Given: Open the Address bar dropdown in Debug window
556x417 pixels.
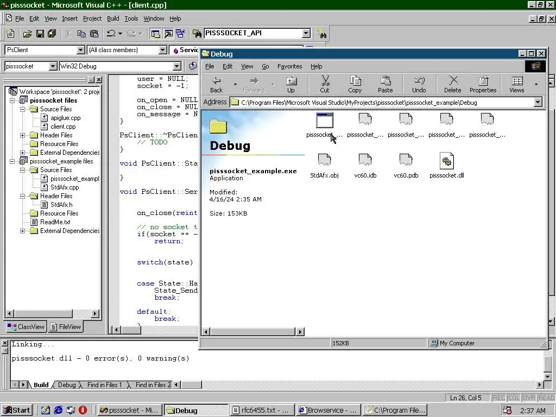Looking at the screenshot, I should tap(538, 103).
